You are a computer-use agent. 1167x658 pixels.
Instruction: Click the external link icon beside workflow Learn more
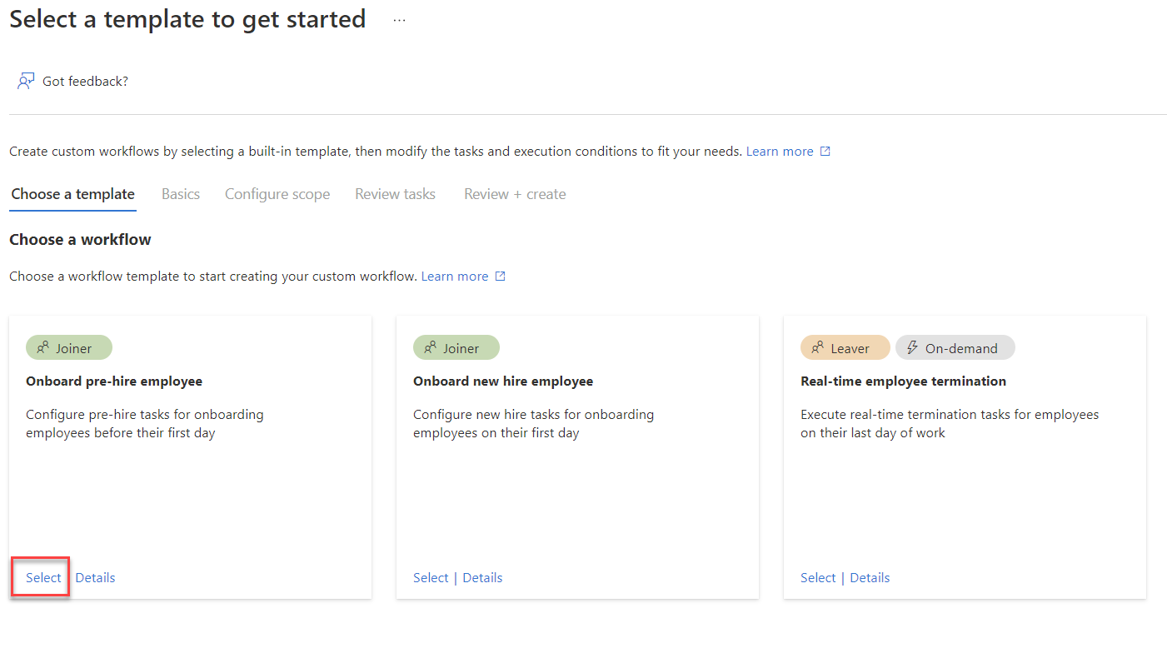click(x=500, y=276)
